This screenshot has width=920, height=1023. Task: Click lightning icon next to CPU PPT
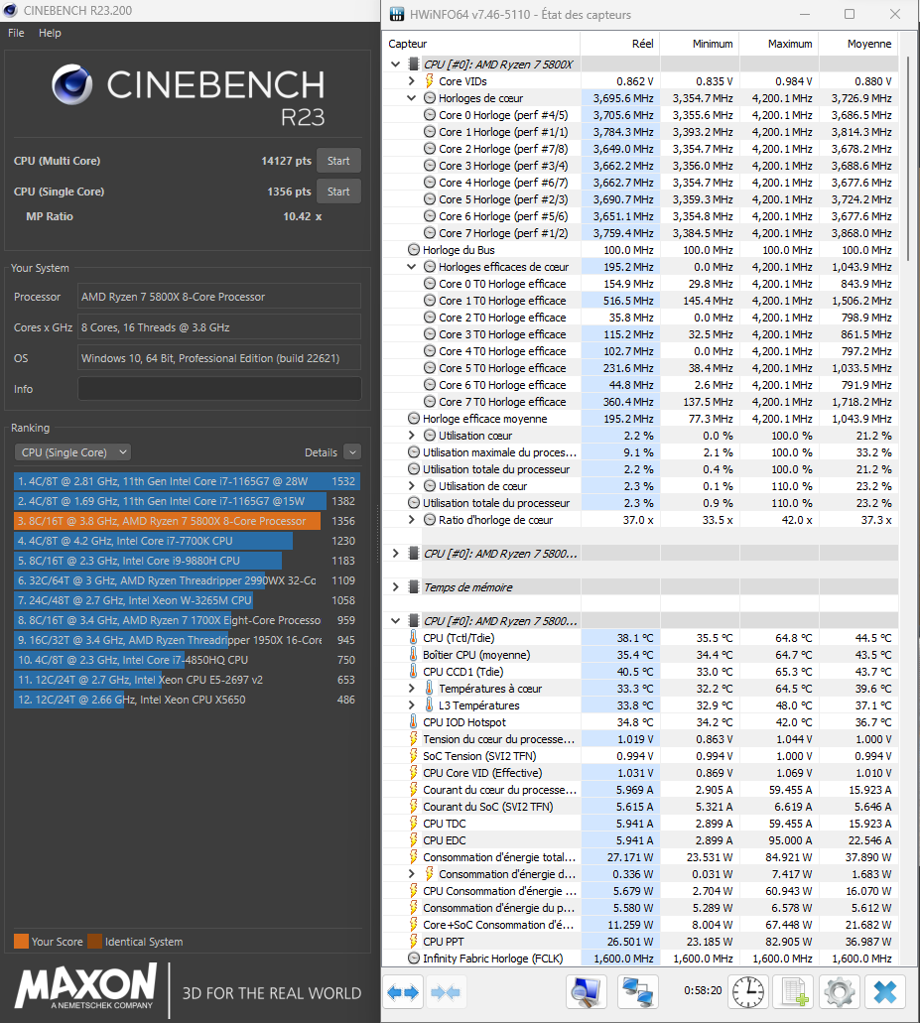(413, 942)
